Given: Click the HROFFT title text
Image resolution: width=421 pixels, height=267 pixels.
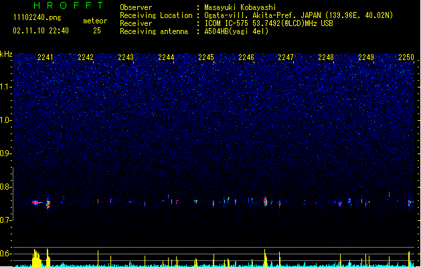Looking at the screenshot, I should [x=68, y=5].
